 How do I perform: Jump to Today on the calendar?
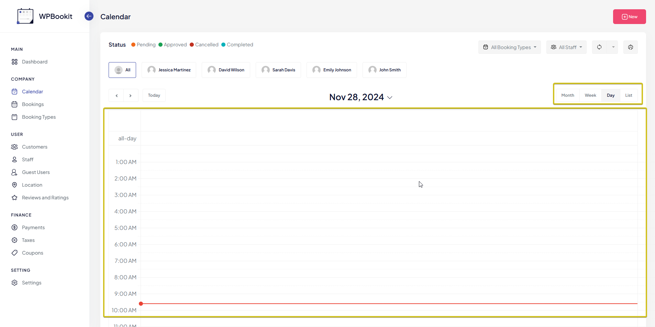(x=154, y=95)
